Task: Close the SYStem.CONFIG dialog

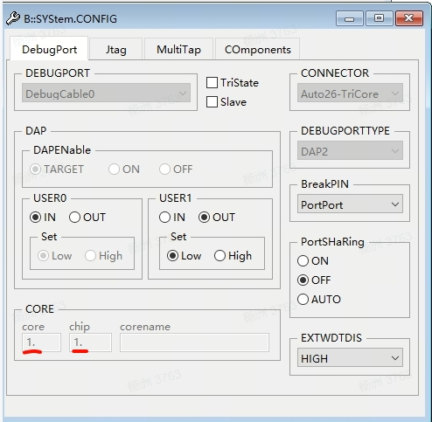Action: point(409,18)
